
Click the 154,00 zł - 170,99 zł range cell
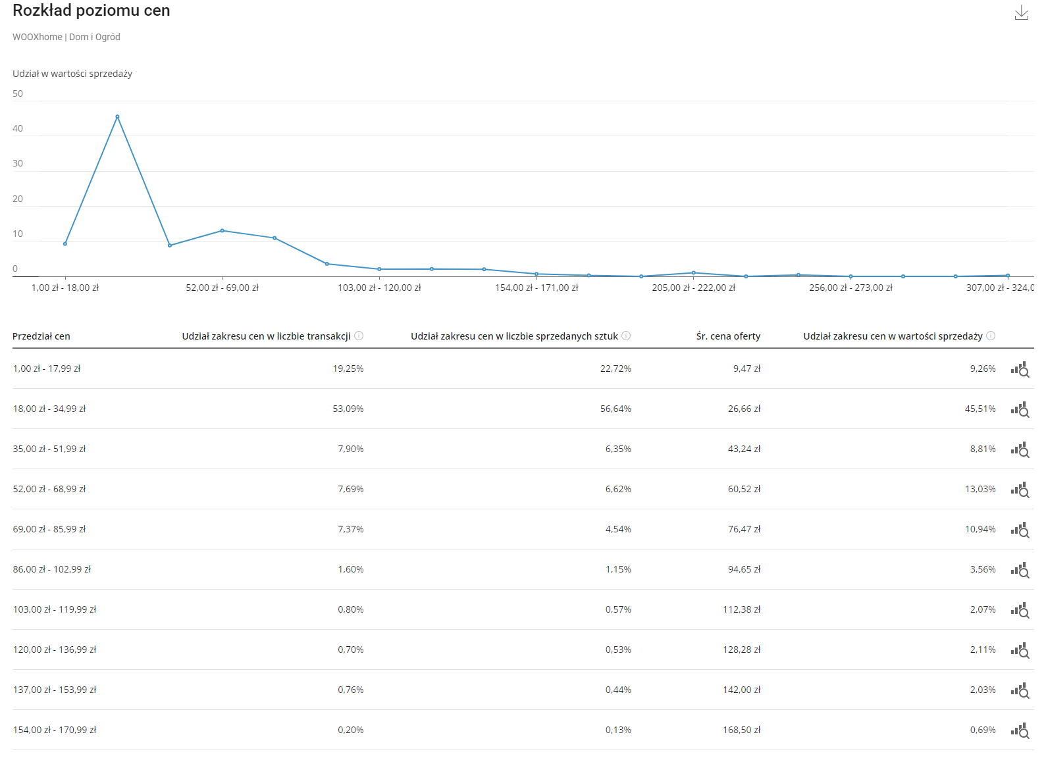tap(55, 730)
